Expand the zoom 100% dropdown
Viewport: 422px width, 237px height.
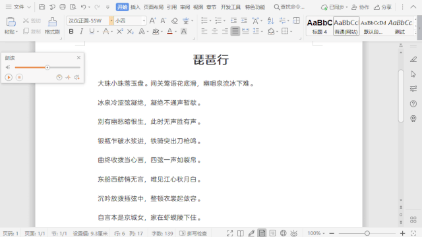(x=316, y=233)
